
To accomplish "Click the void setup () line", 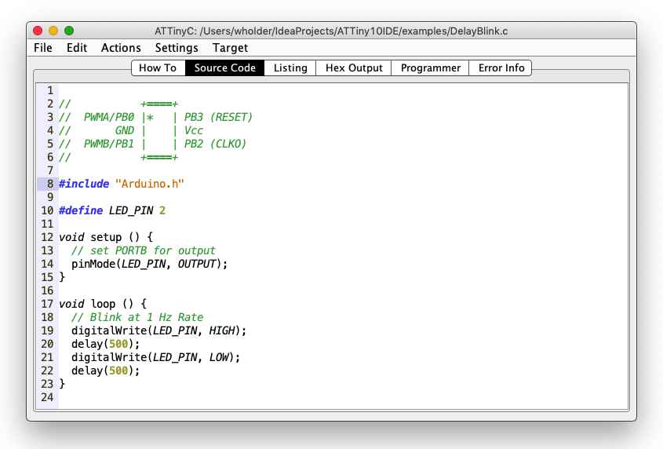I will pos(106,237).
